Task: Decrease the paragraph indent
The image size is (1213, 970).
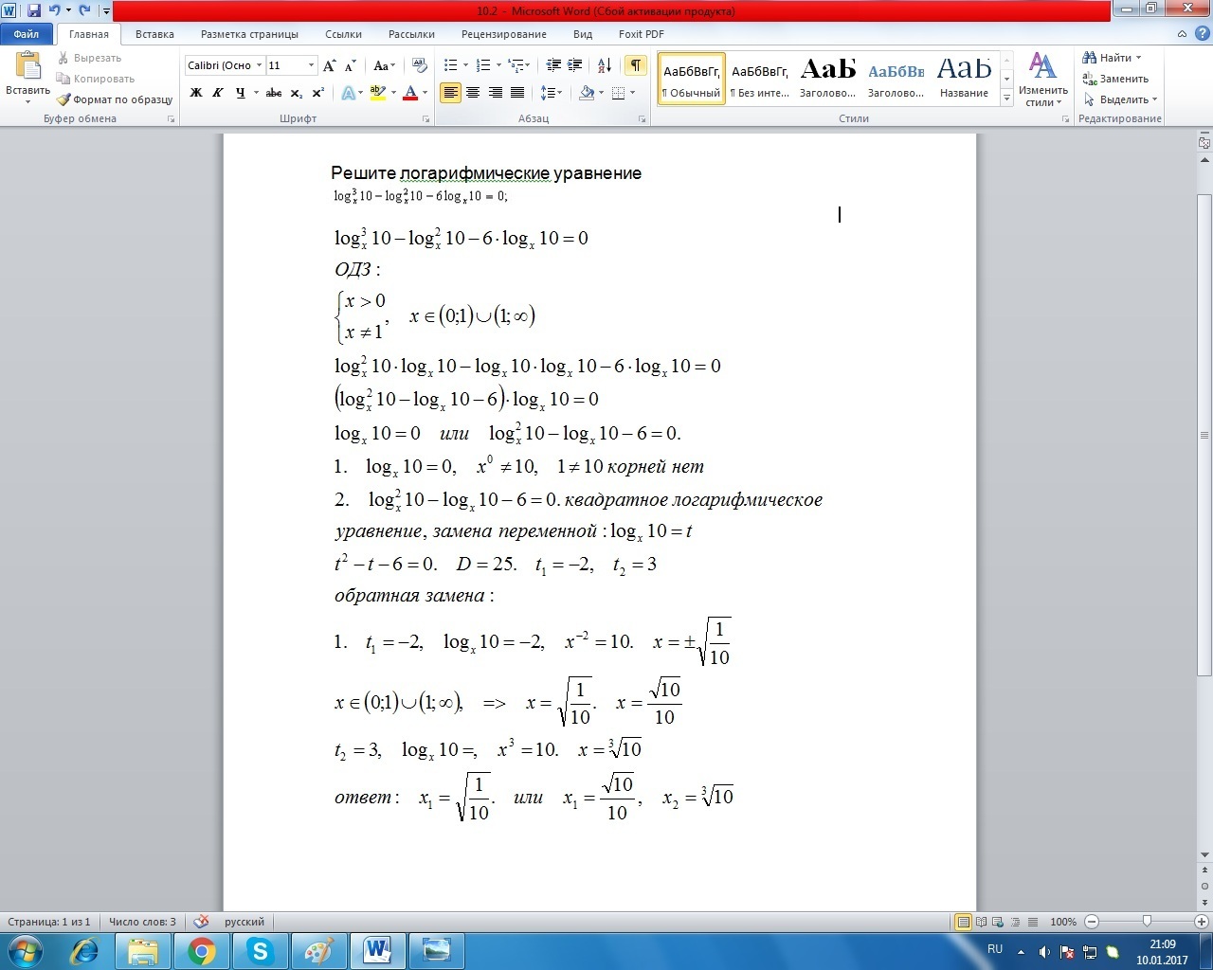Action: (553, 65)
